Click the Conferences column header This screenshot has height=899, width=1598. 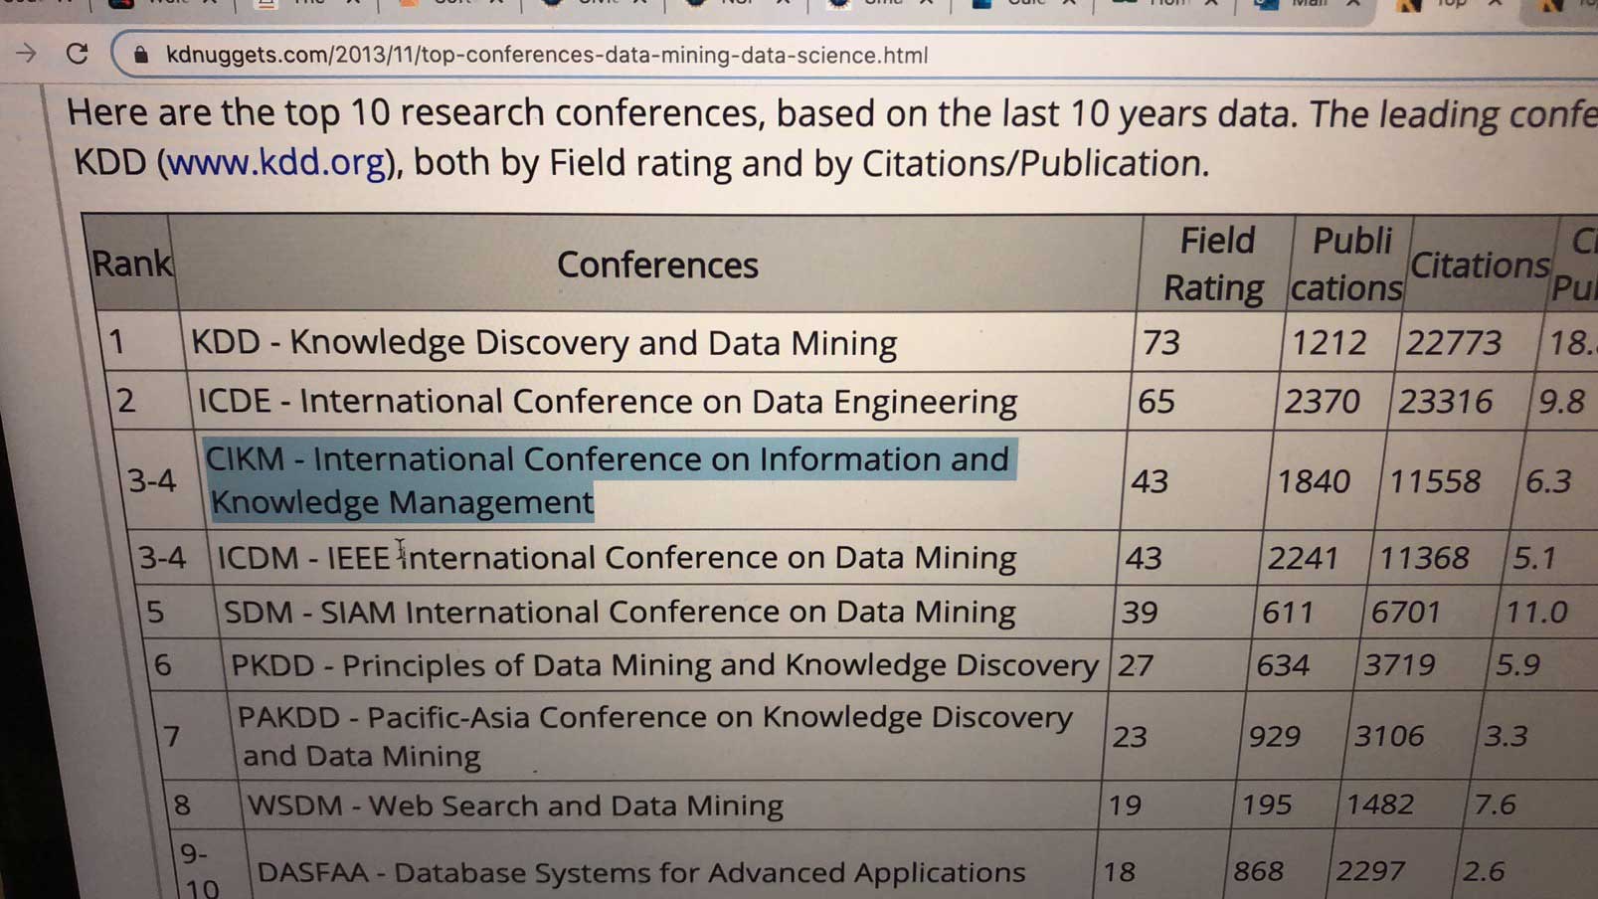click(657, 265)
